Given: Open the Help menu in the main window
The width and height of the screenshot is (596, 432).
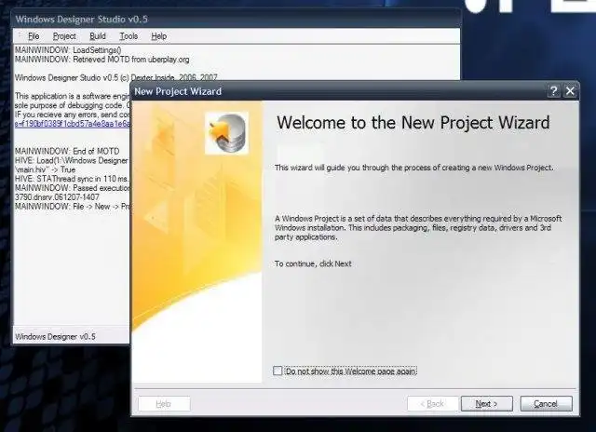Looking at the screenshot, I should (x=159, y=36).
